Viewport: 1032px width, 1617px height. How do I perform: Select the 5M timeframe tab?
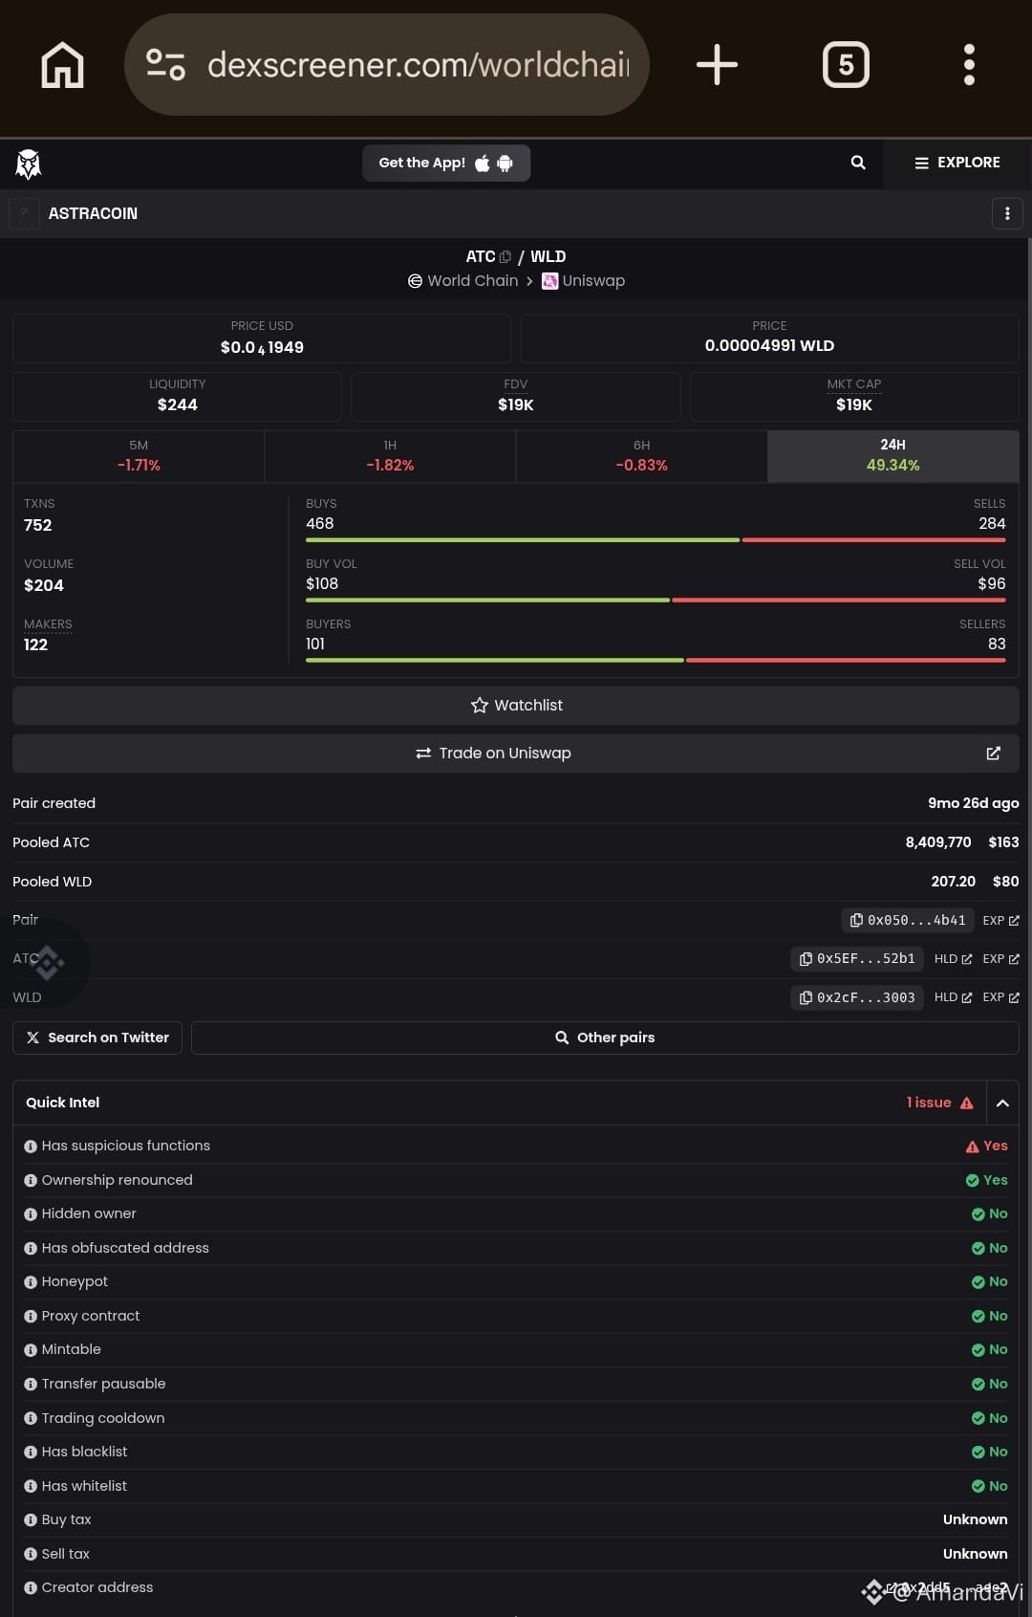(x=139, y=456)
